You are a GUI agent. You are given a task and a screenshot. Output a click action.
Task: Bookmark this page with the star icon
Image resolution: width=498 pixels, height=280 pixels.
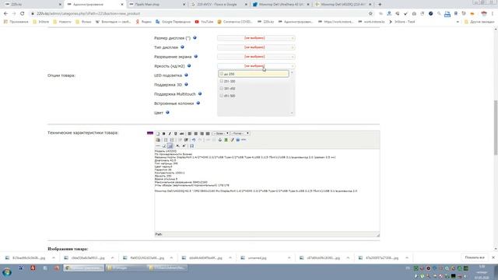(370, 14)
